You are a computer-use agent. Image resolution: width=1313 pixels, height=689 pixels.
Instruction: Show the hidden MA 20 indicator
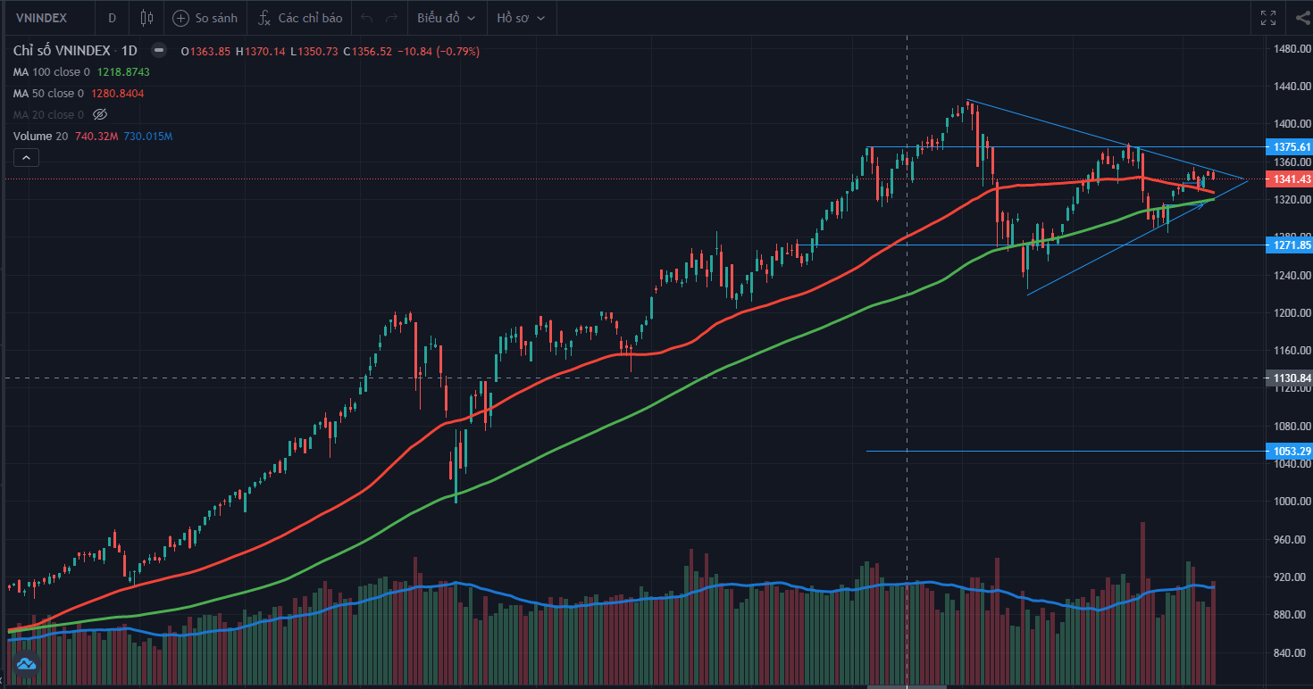click(x=100, y=114)
